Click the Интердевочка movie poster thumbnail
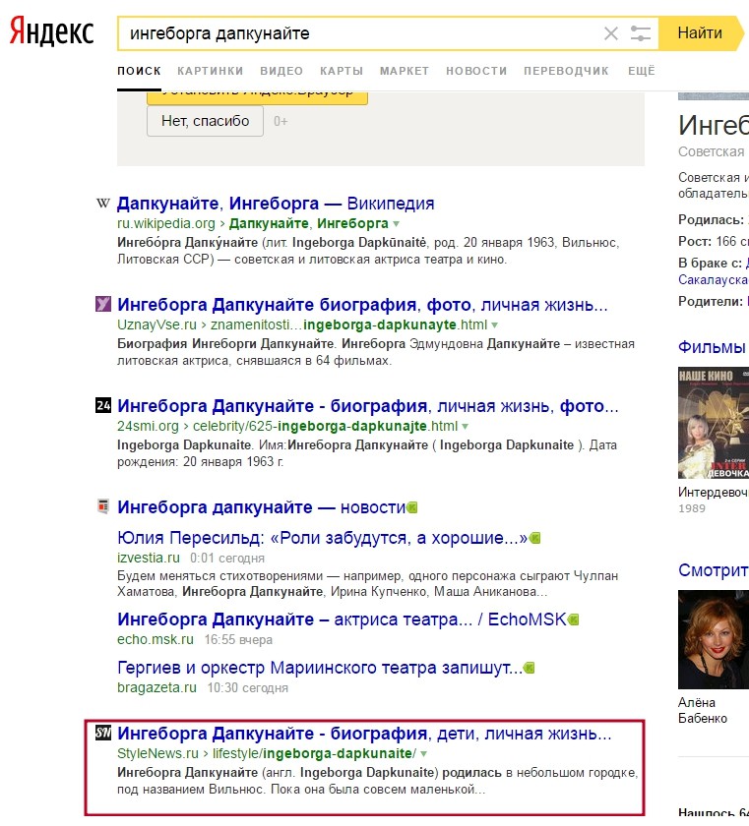 (x=714, y=423)
